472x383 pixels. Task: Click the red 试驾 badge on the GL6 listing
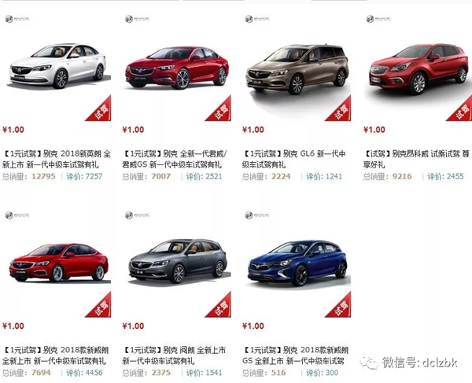tap(341, 110)
